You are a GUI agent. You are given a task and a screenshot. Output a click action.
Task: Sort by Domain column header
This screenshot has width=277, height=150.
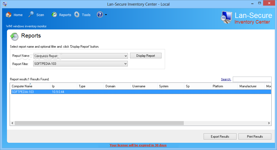[117, 86]
